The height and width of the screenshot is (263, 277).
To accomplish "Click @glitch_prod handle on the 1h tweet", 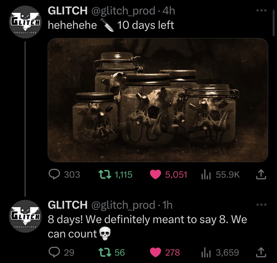I will tap(123, 205).
